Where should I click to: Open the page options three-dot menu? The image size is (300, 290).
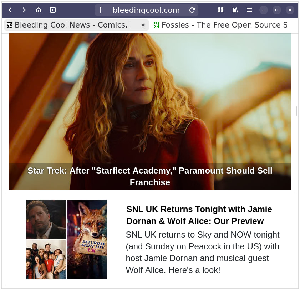tap(101, 10)
